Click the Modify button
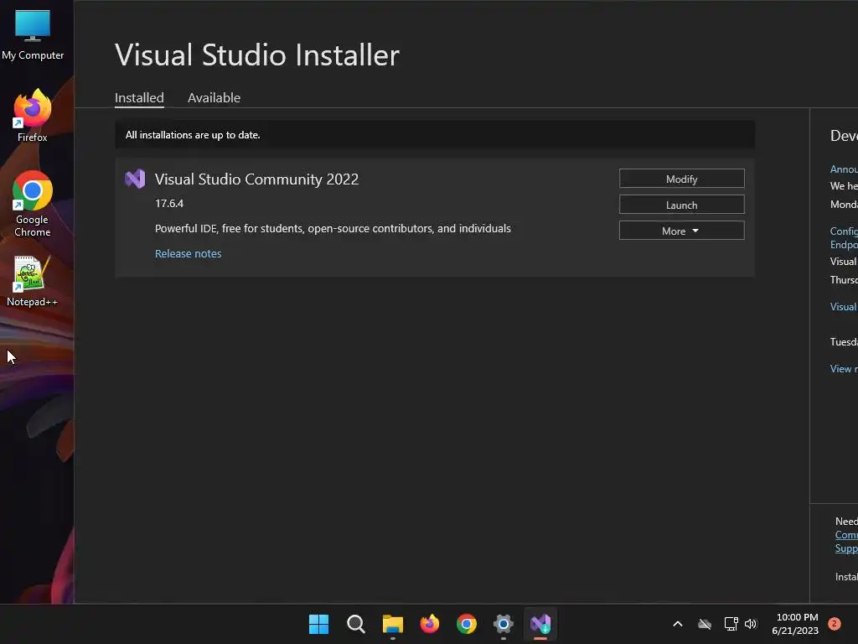This screenshot has height=644, width=858. [x=681, y=179]
